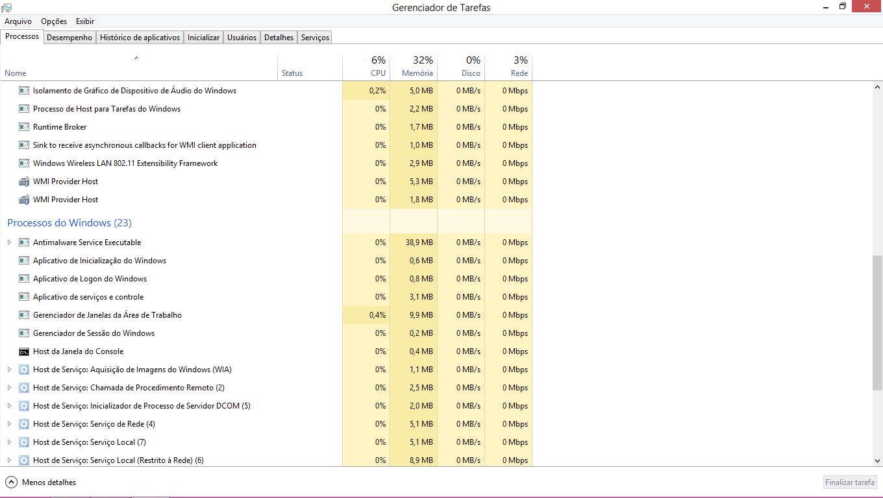
Task: Collapse view with Menos detalhes chevron
Action: (x=11, y=482)
